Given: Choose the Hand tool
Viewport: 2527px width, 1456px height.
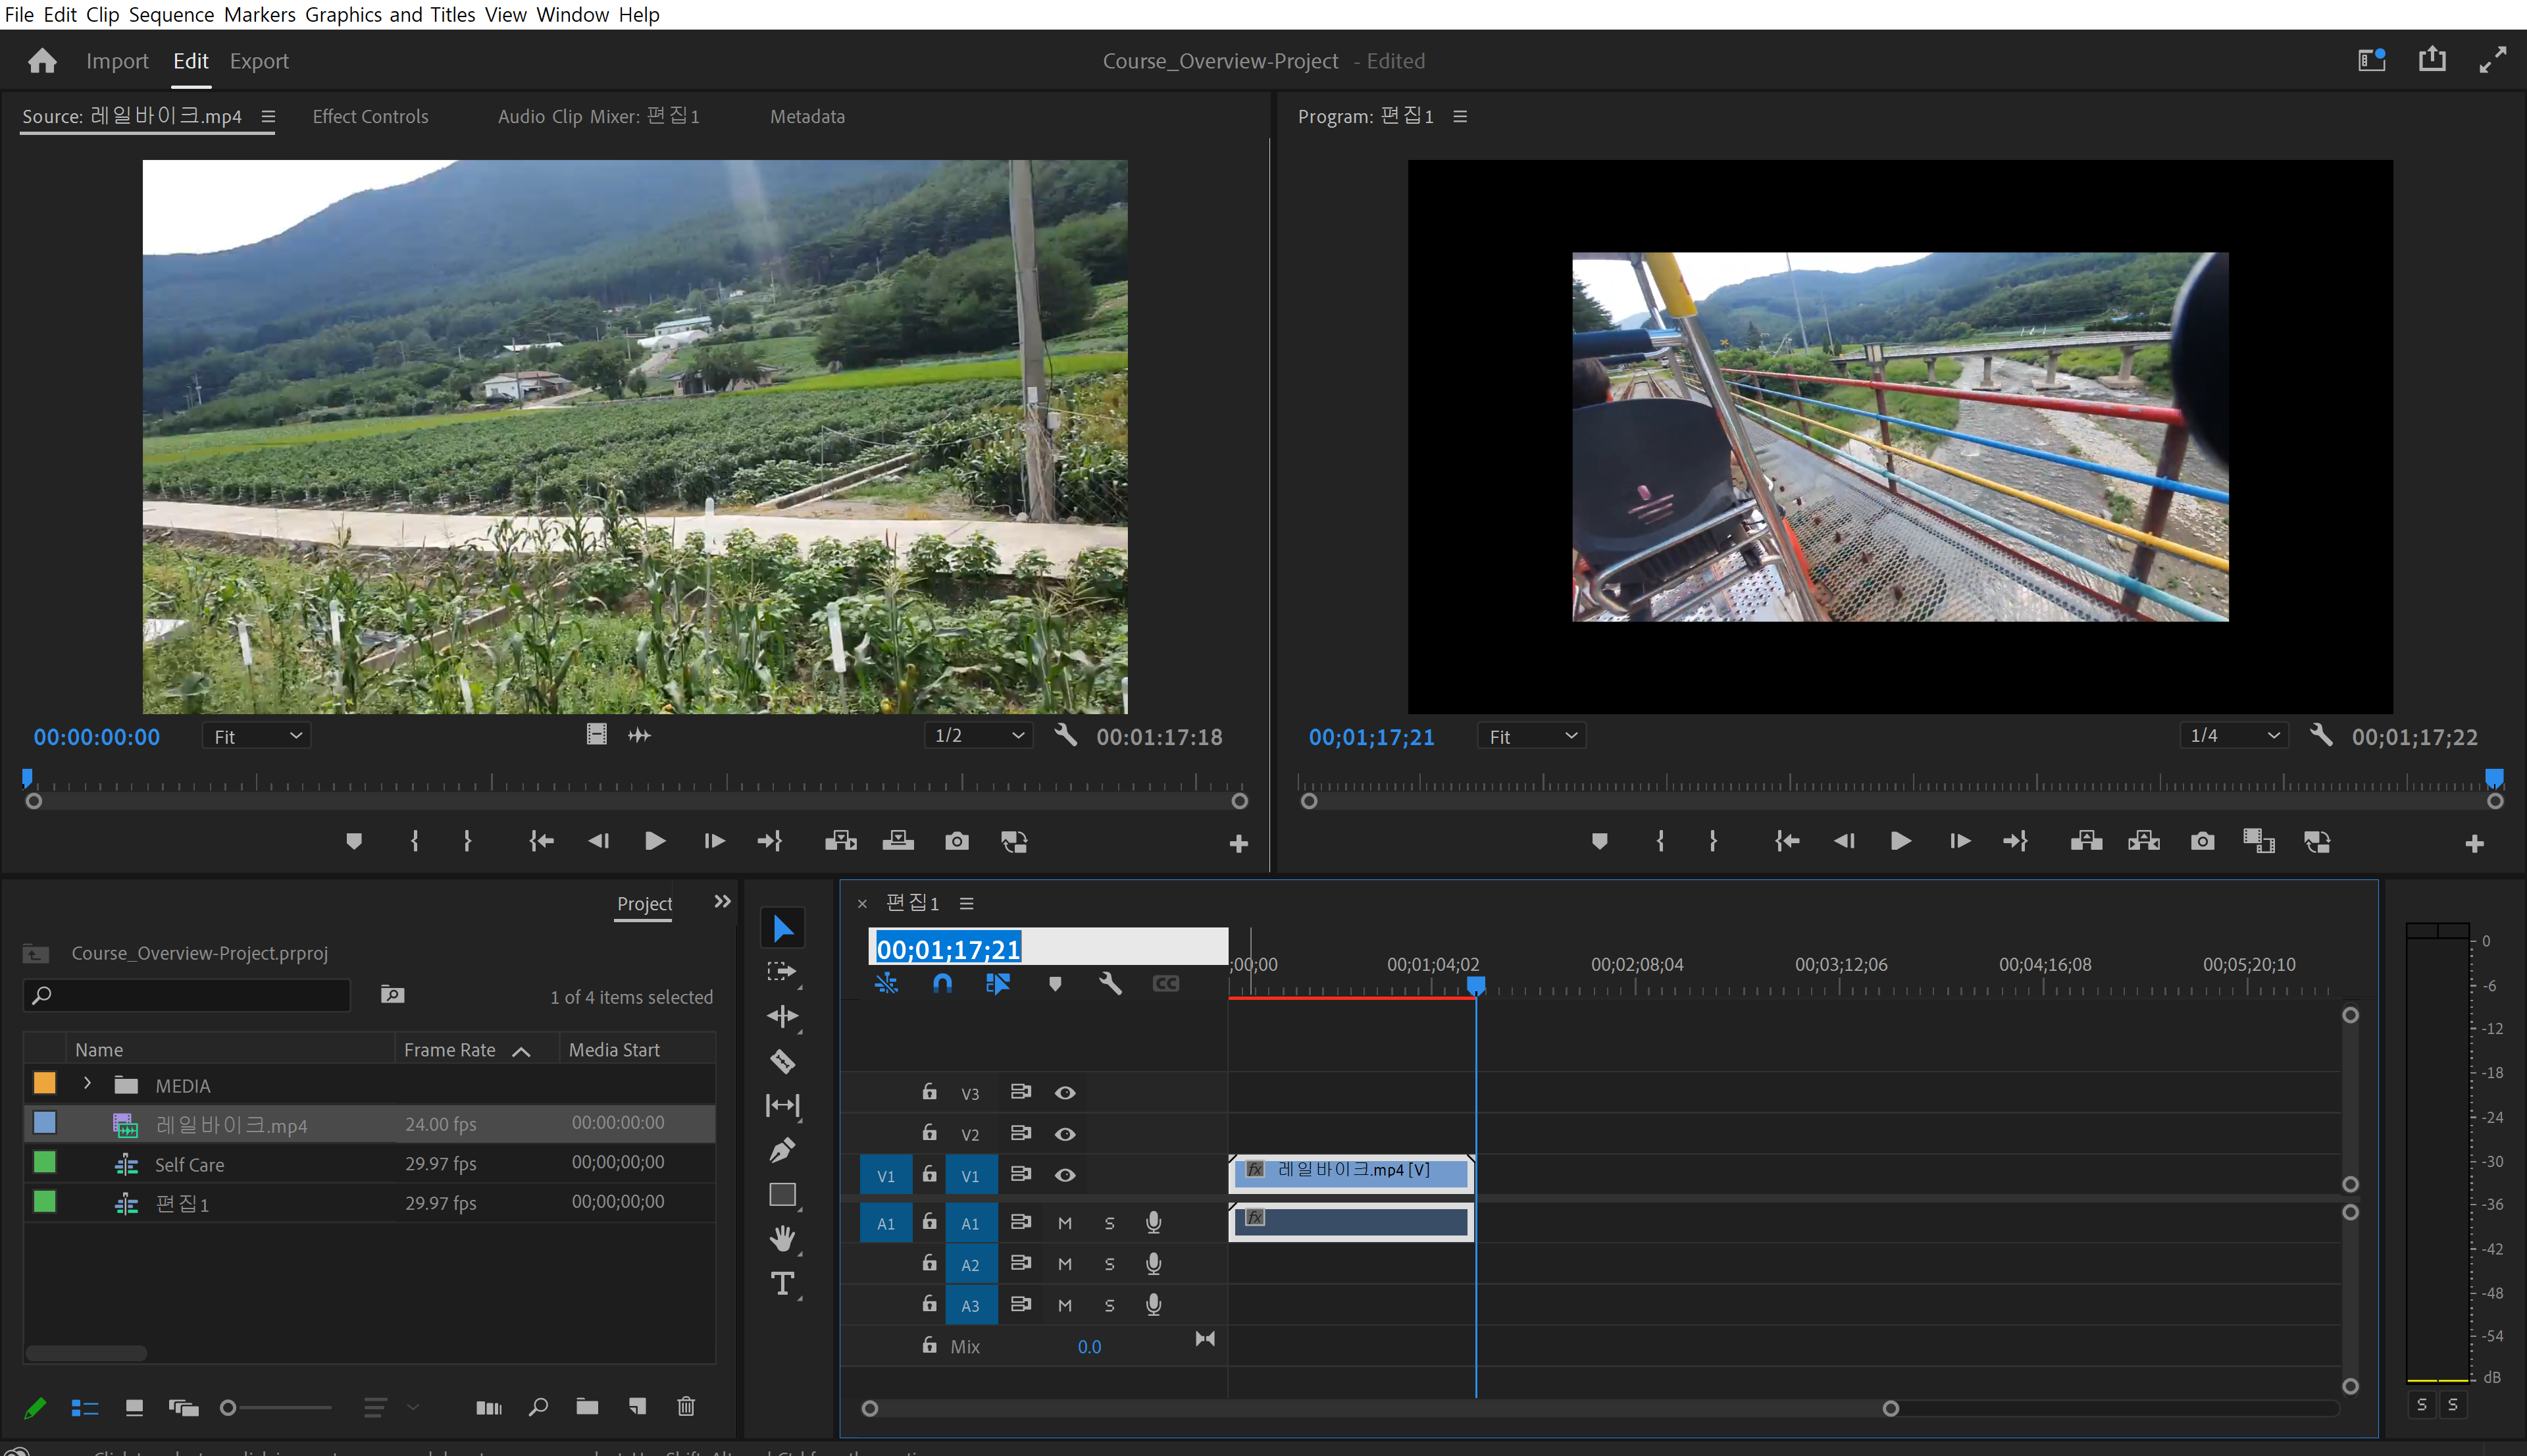Looking at the screenshot, I should tap(782, 1238).
